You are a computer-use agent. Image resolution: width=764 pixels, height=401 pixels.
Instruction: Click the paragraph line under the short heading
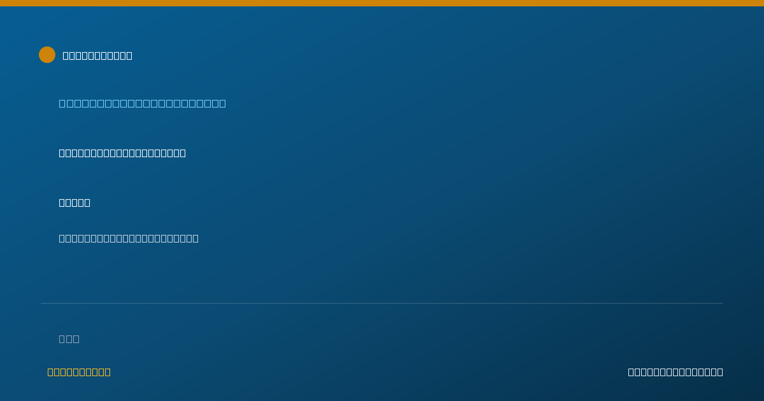pos(129,238)
